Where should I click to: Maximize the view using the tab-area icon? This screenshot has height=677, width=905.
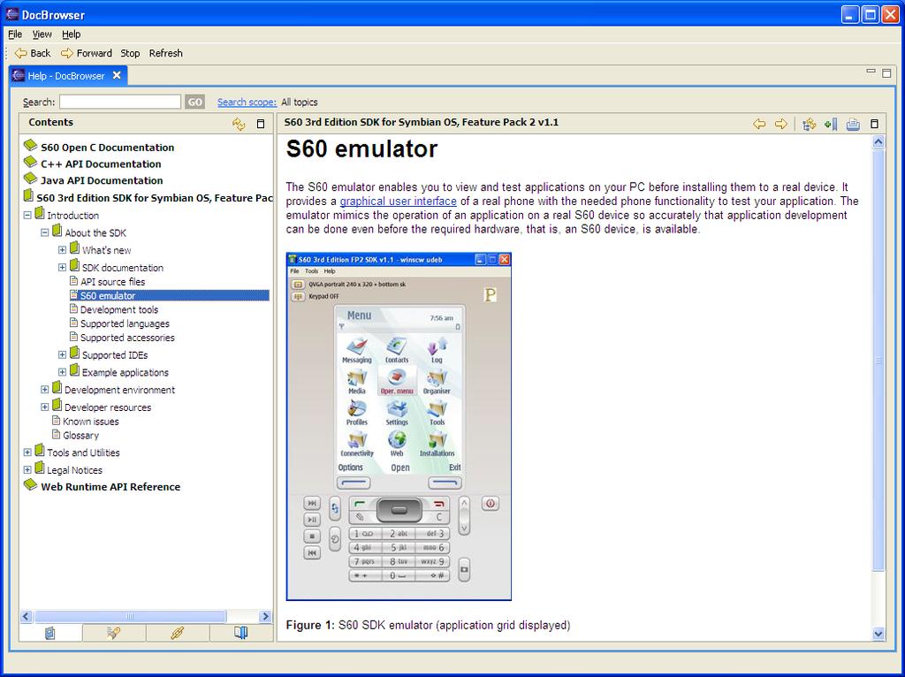tap(886, 72)
